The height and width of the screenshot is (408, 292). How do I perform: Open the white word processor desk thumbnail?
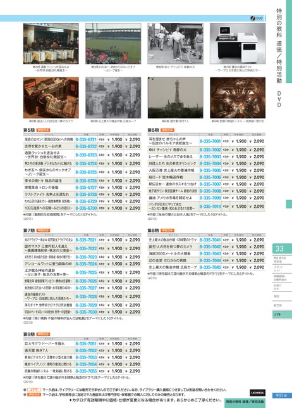pyautogui.click(x=238, y=44)
